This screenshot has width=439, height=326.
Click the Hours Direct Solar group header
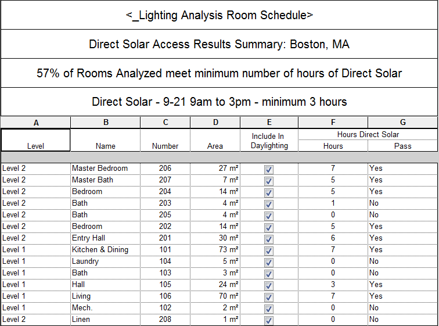(368, 134)
